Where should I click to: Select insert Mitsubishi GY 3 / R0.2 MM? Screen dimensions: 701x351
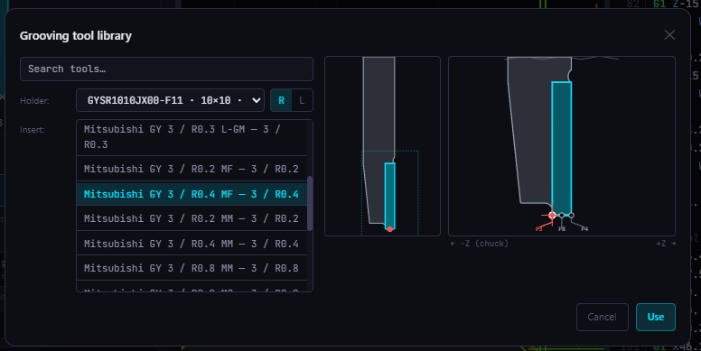(x=192, y=218)
